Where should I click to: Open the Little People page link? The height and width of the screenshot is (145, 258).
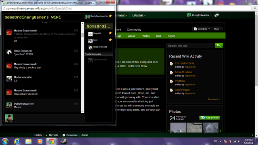click(182, 90)
